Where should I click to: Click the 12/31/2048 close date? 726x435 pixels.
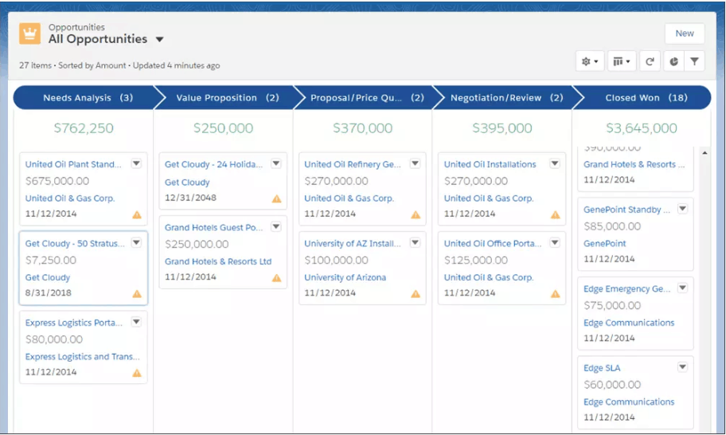[190, 198]
